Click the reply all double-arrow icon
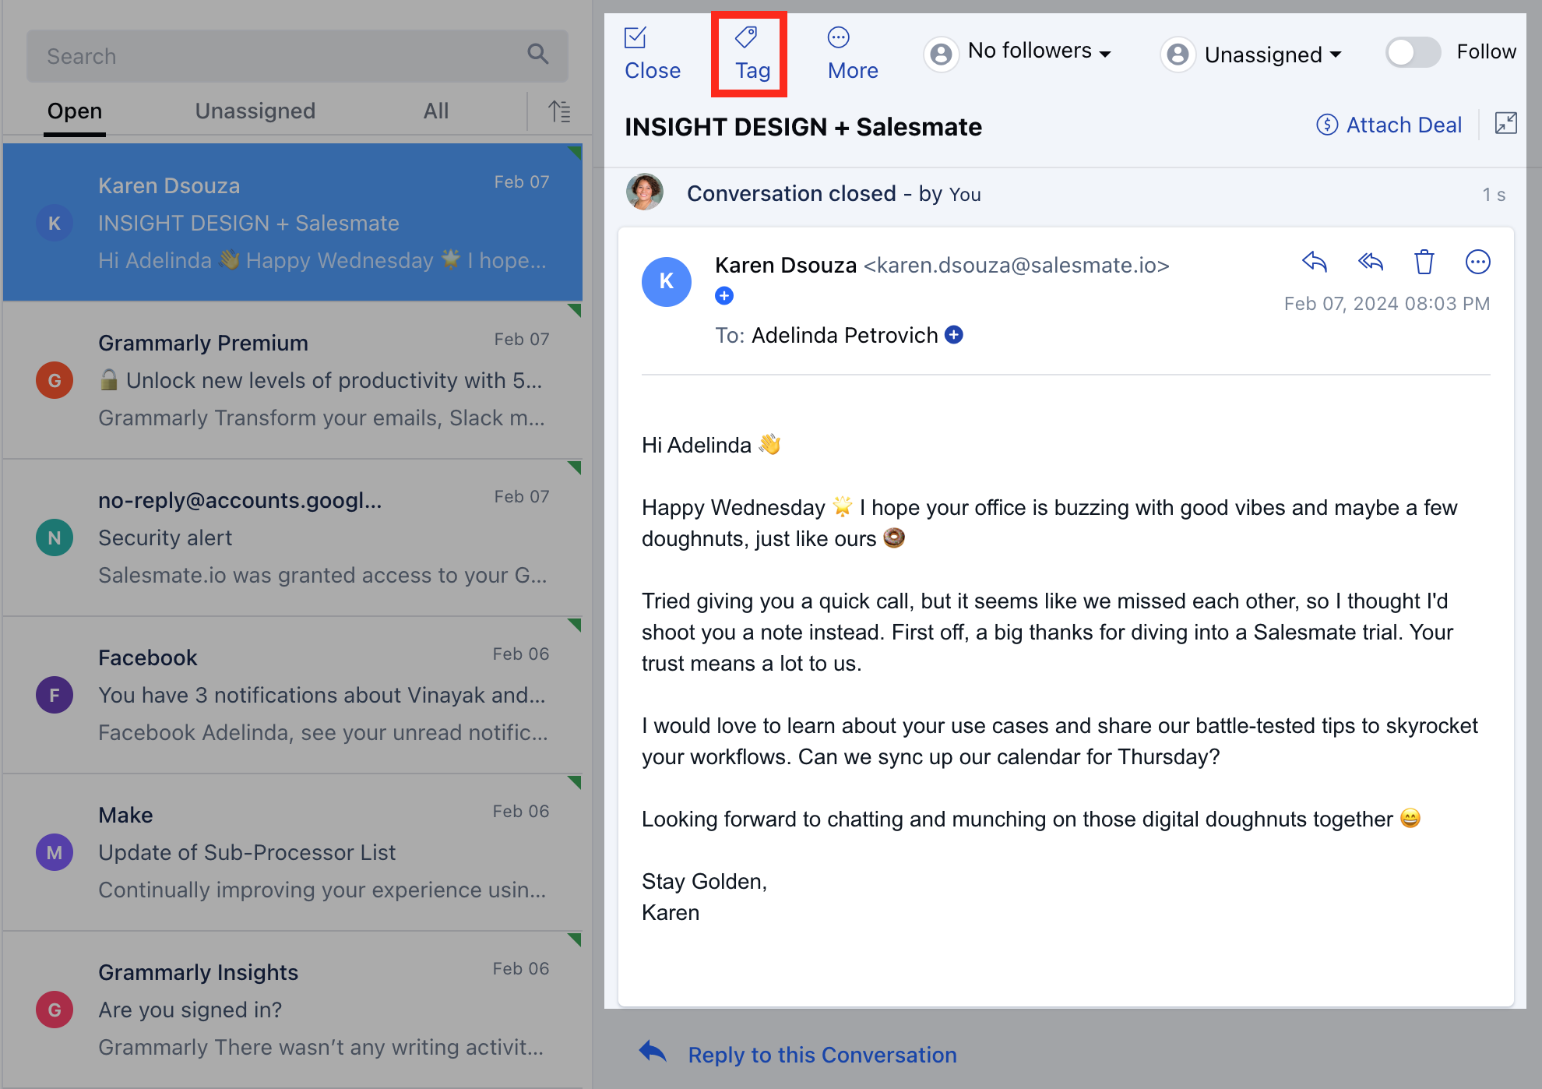The width and height of the screenshot is (1542, 1089). [x=1370, y=262]
